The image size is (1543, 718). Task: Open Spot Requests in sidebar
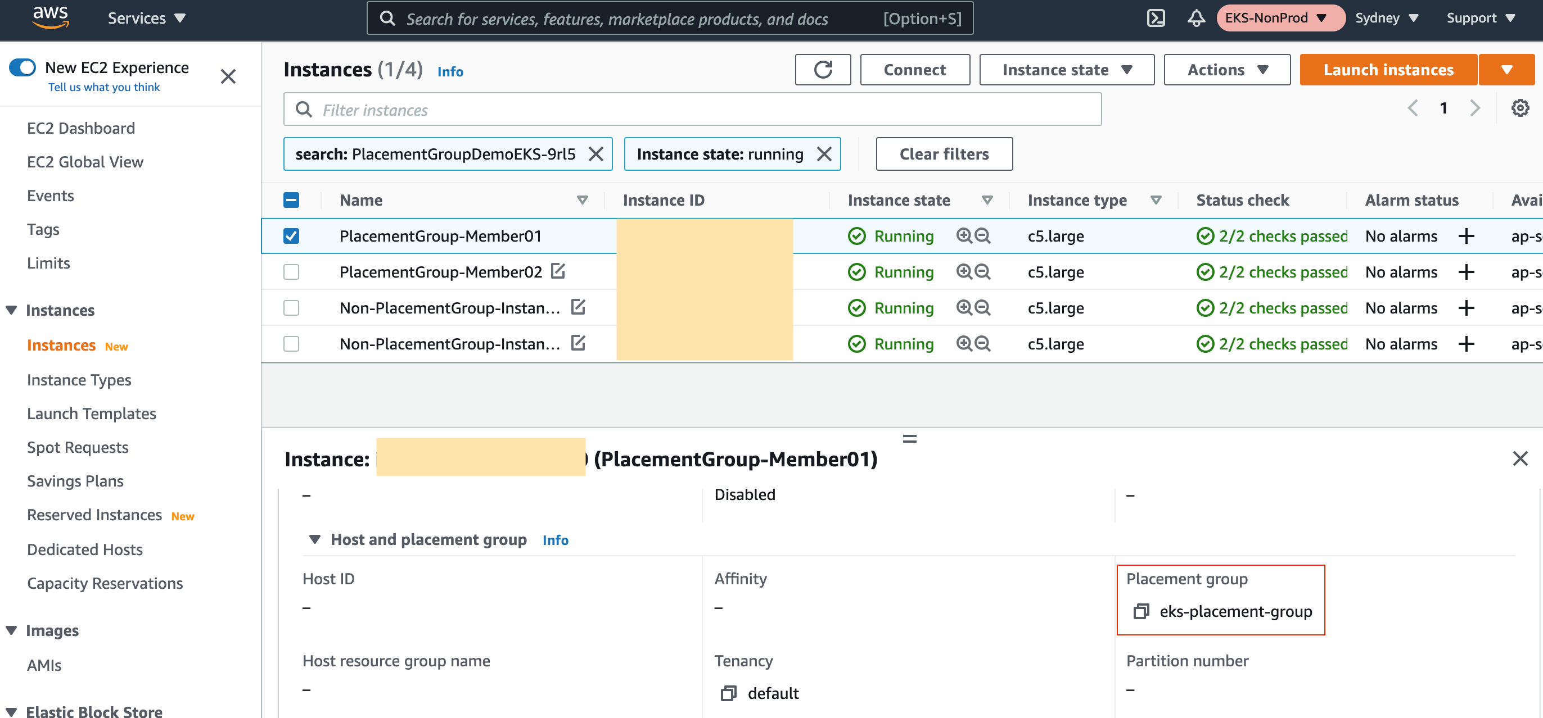tap(78, 448)
